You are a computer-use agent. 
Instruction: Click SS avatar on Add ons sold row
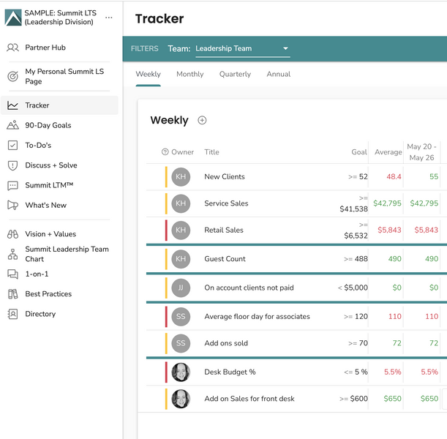(x=181, y=343)
